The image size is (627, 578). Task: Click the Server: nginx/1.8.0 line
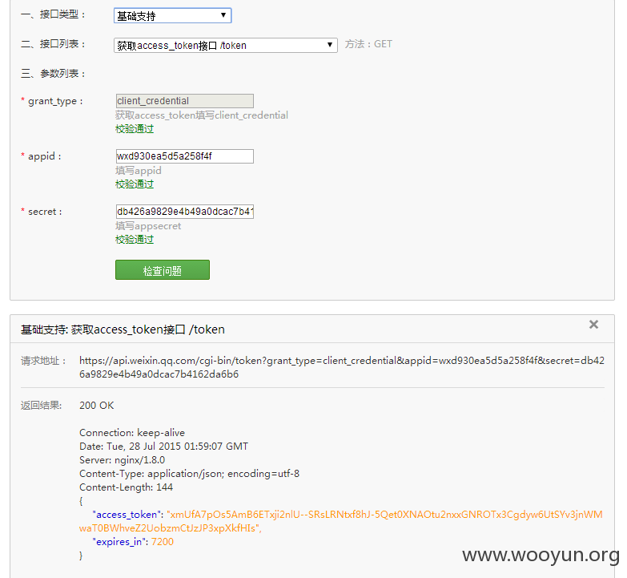[122, 460]
